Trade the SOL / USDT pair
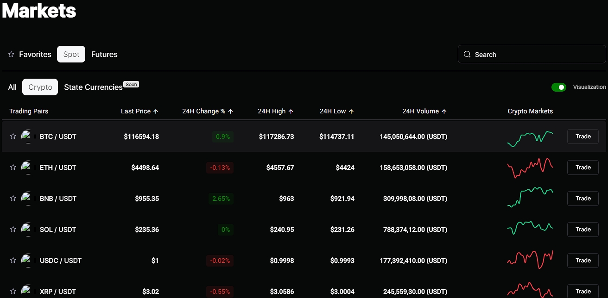Image resolution: width=608 pixels, height=298 pixels. point(583,230)
